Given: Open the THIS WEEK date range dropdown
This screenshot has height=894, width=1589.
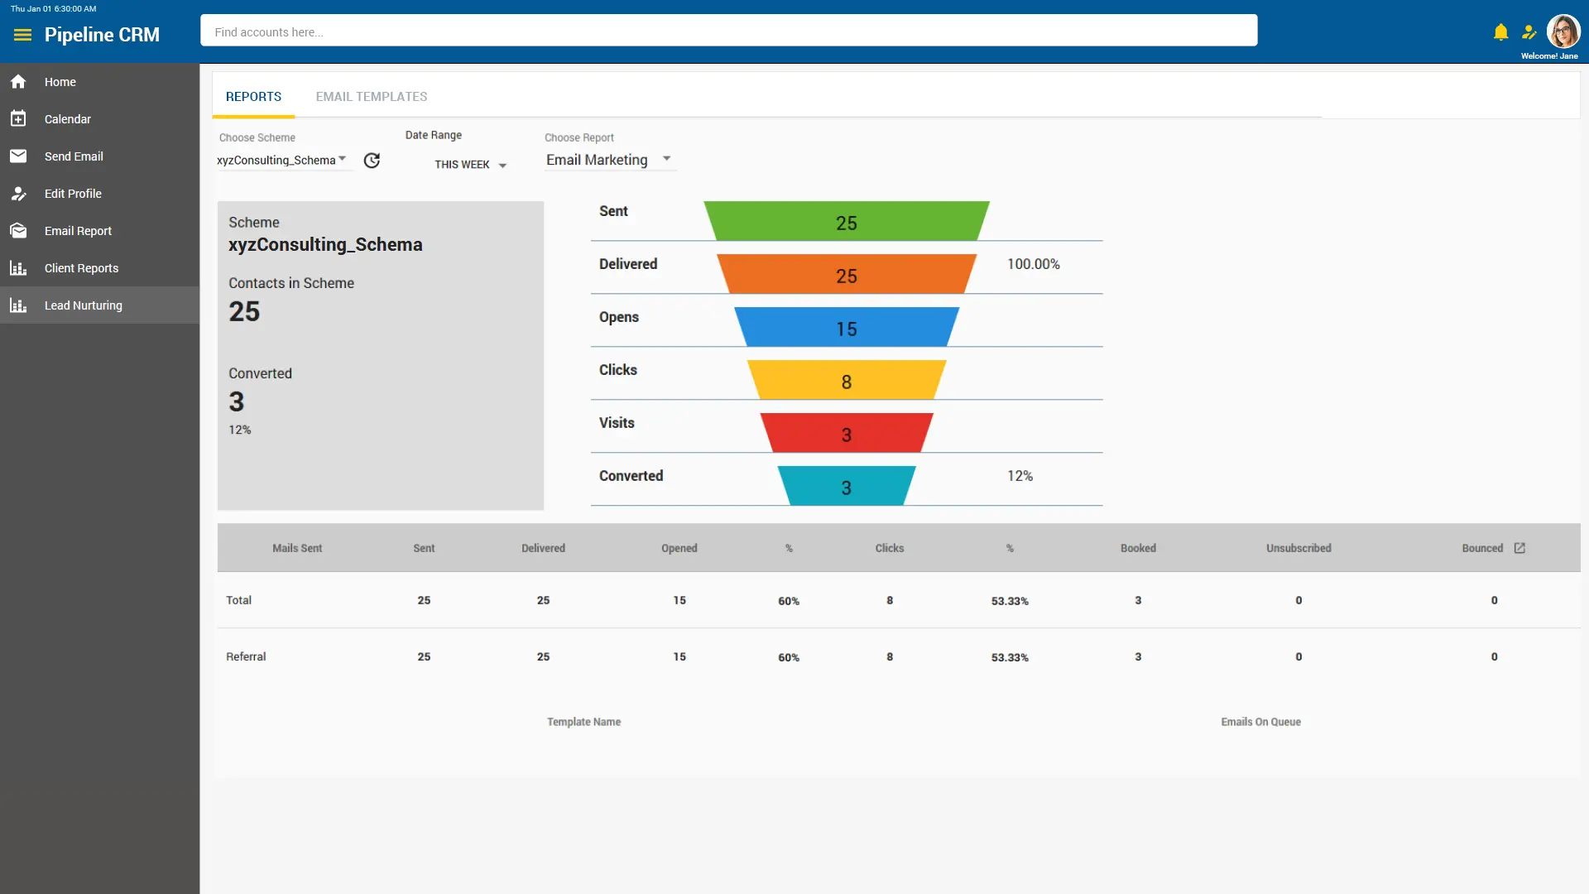Looking at the screenshot, I should coord(468,164).
